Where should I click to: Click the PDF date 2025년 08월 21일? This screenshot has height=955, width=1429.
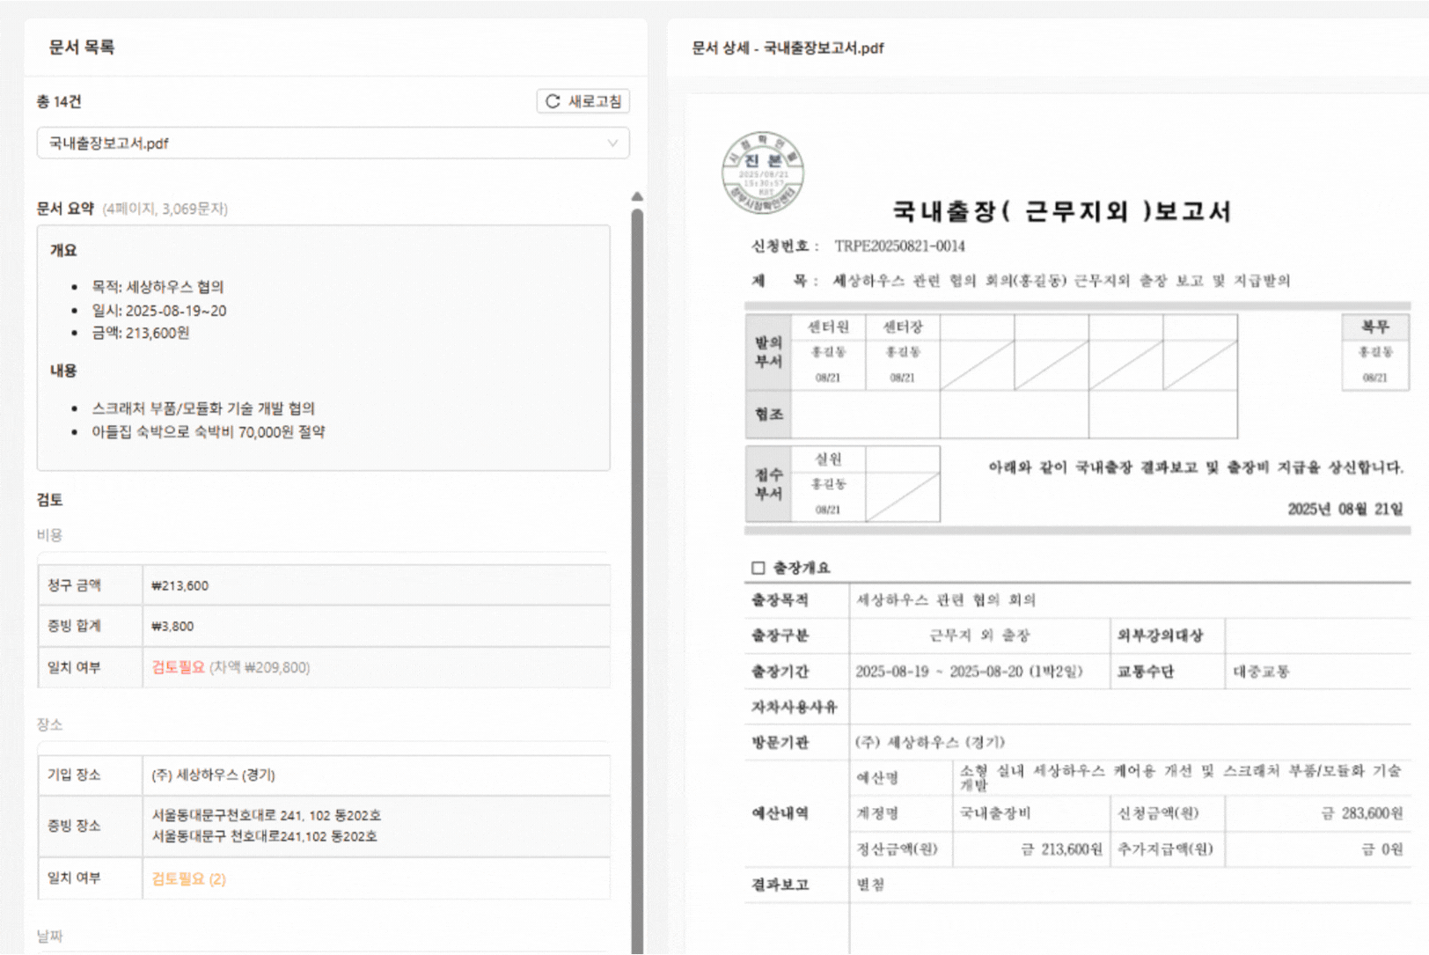[1345, 509]
